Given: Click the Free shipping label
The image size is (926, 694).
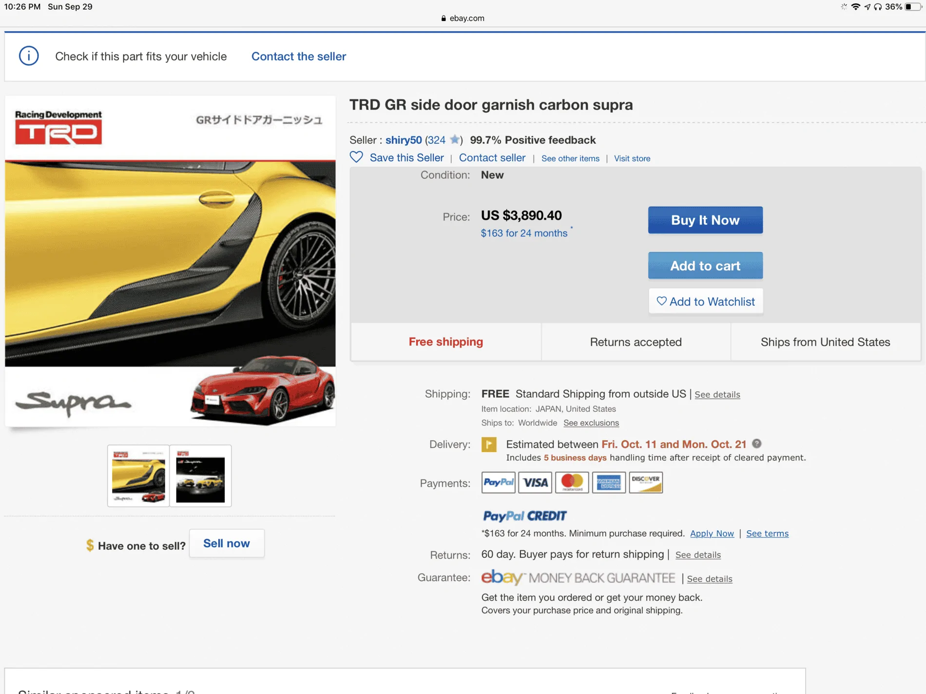Looking at the screenshot, I should 446,342.
